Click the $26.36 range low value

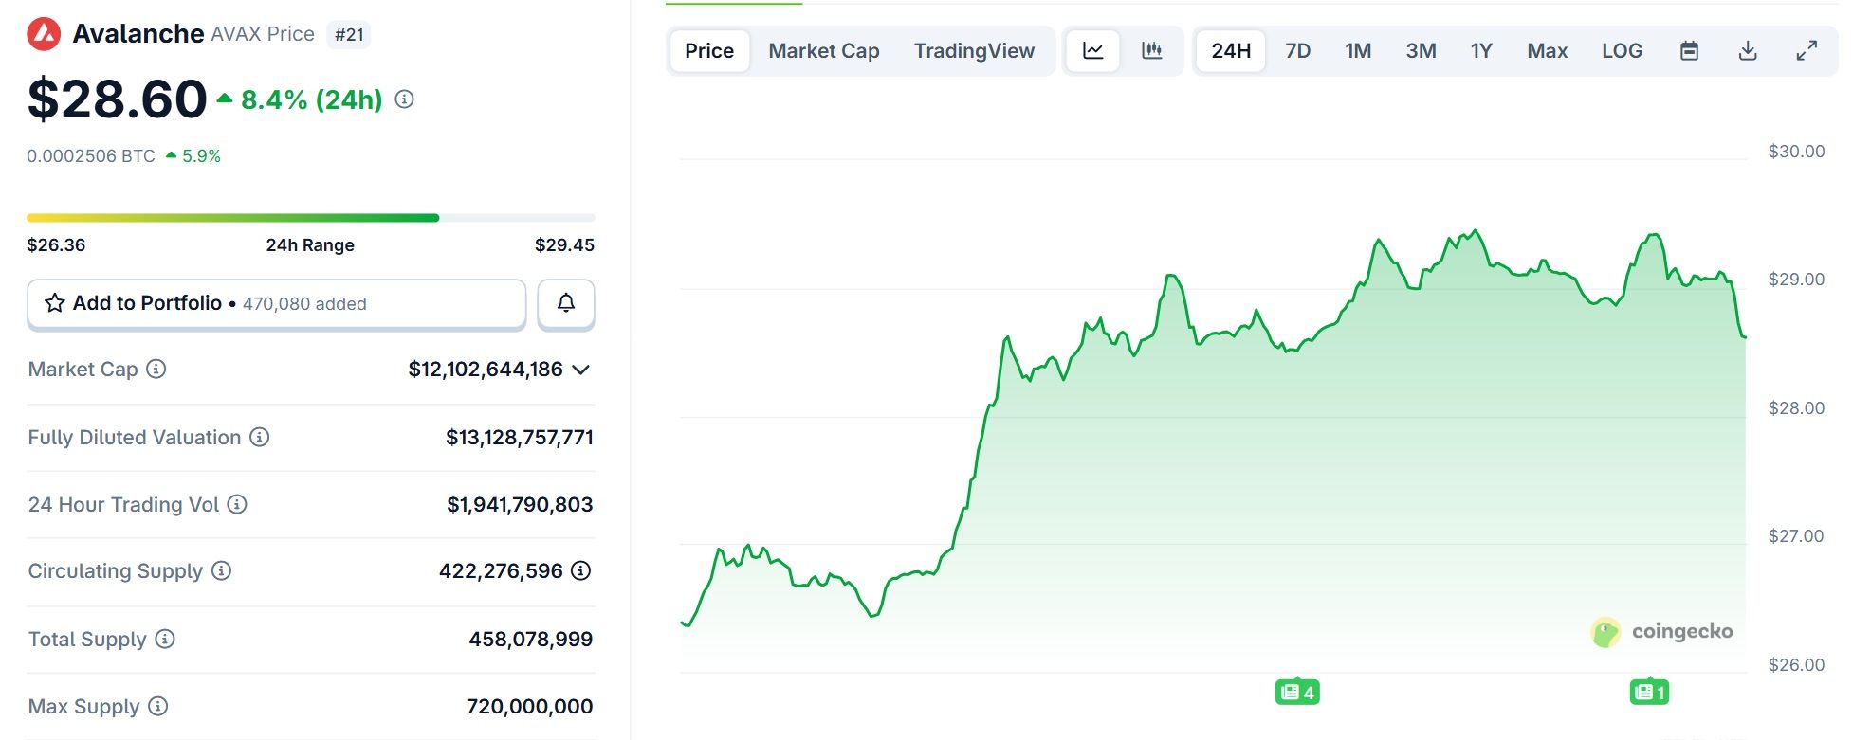56,245
